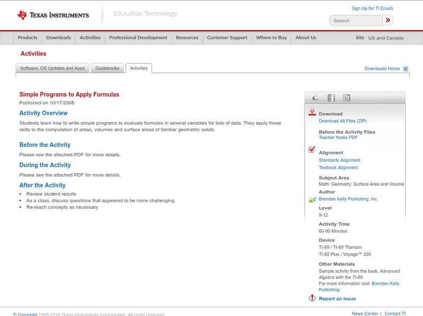Expand the Professional Development menu

click(x=138, y=38)
